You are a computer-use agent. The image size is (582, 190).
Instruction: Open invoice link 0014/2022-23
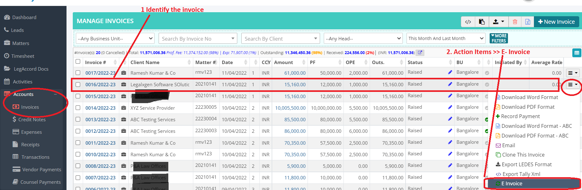100,108
